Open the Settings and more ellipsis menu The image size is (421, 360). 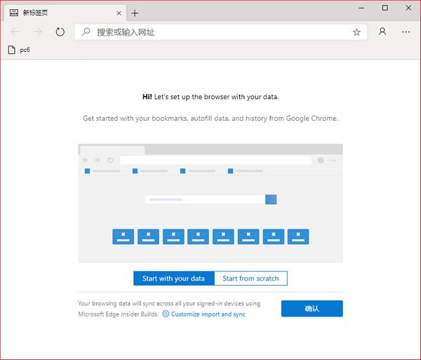406,32
